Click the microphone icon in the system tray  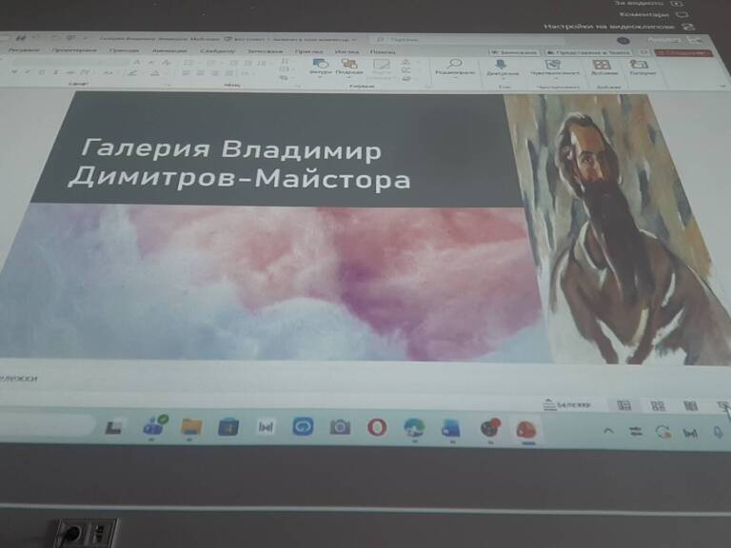click(x=718, y=433)
